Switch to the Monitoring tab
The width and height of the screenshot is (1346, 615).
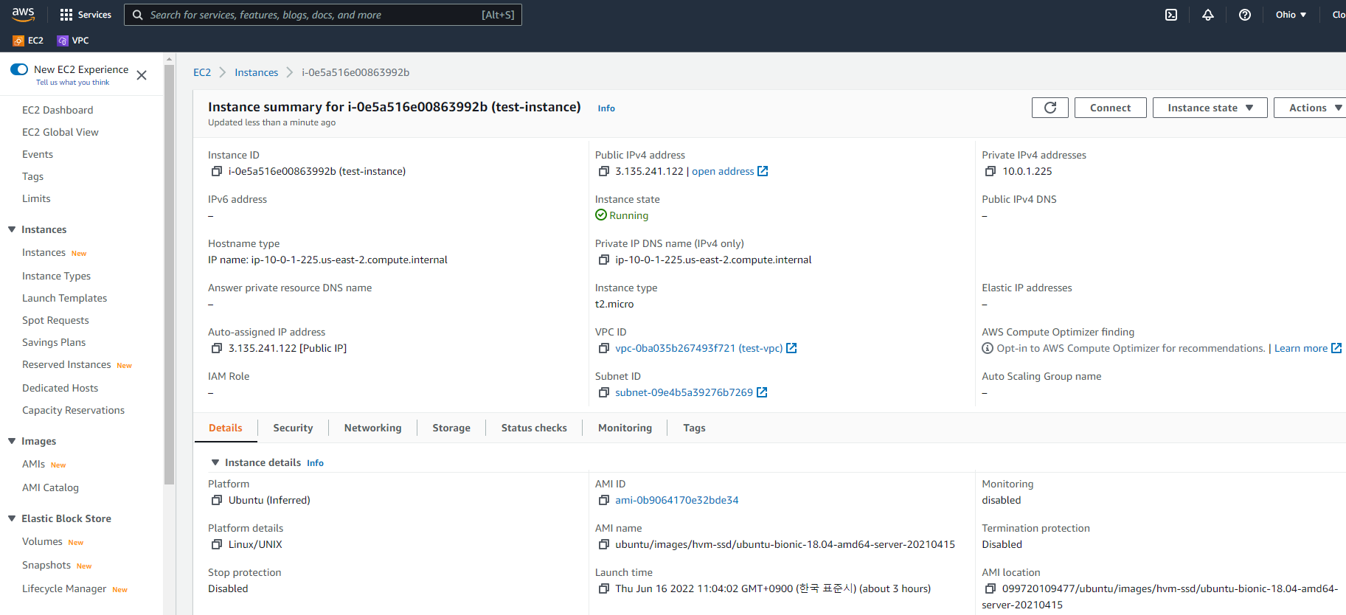(625, 428)
